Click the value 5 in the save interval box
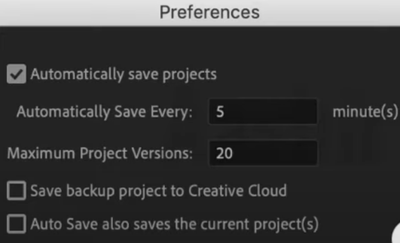 coord(220,112)
